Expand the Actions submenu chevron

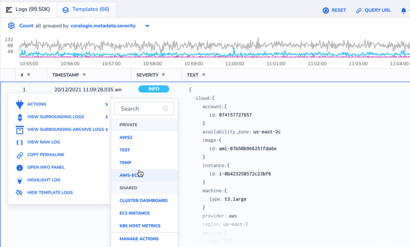coord(107,104)
